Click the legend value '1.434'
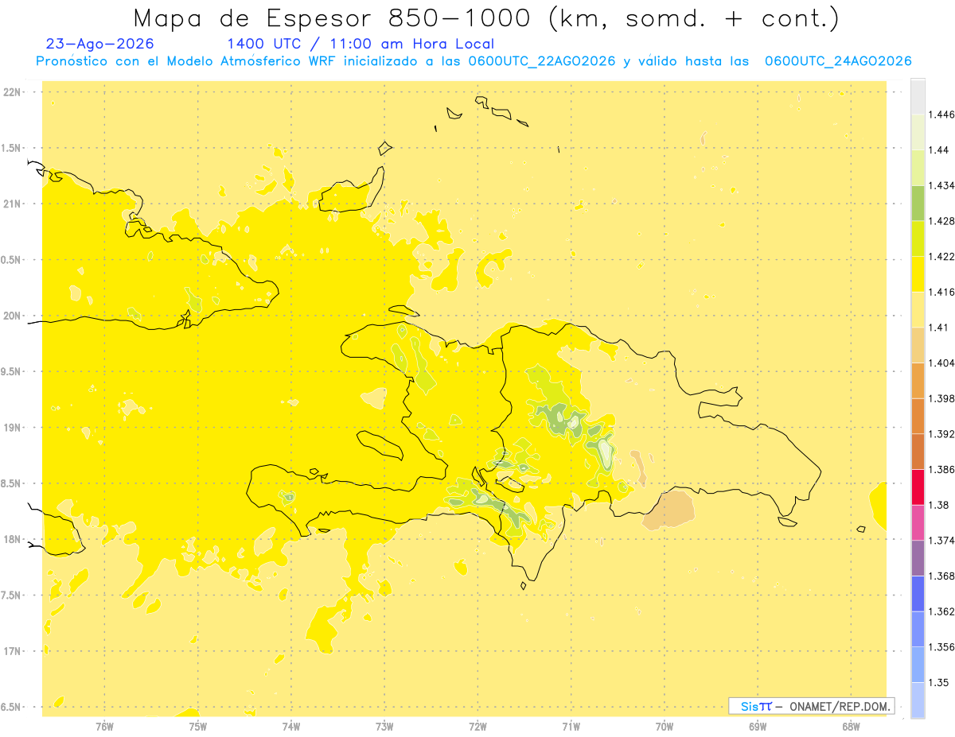955x737 pixels. (x=941, y=185)
